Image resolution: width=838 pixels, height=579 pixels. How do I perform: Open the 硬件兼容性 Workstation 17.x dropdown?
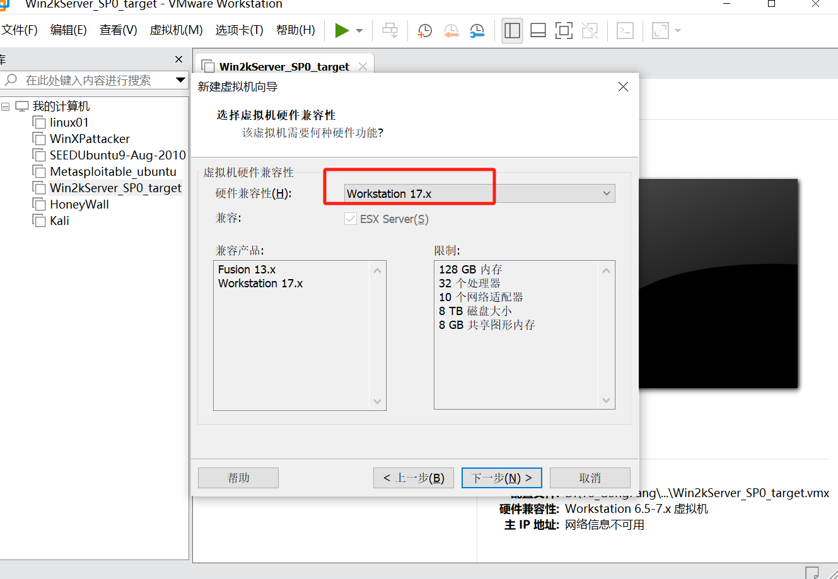(x=479, y=193)
